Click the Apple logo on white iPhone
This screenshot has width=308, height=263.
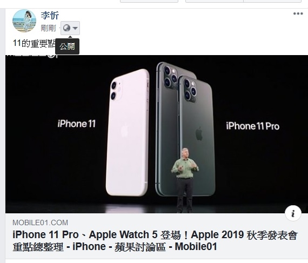tap(124, 131)
